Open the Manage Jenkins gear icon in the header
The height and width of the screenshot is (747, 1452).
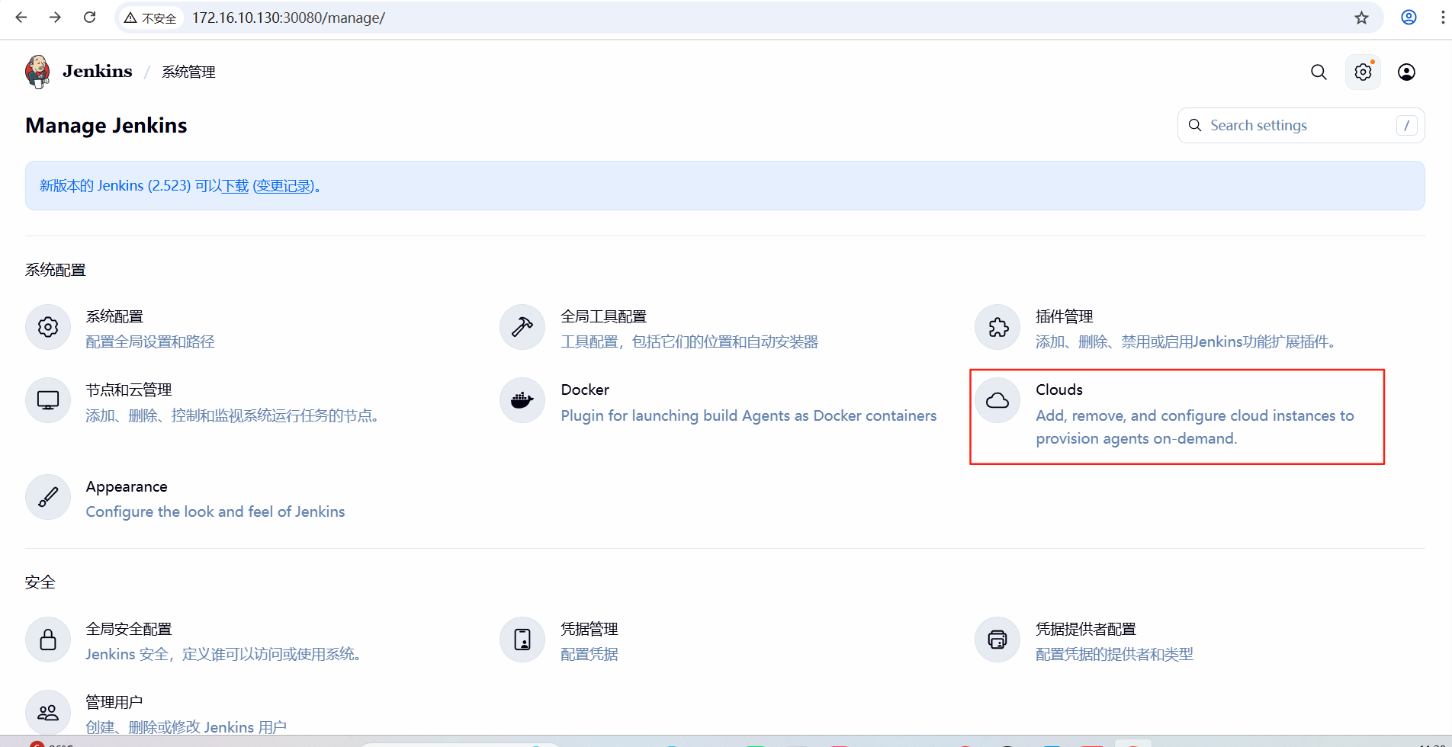(x=1363, y=72)
